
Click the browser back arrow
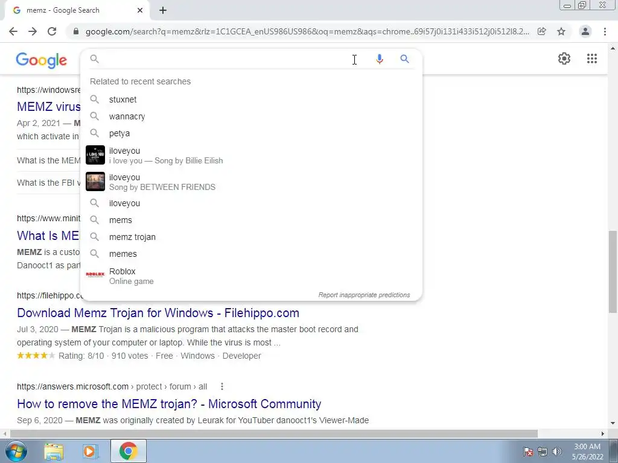click(x=13, y=31)
